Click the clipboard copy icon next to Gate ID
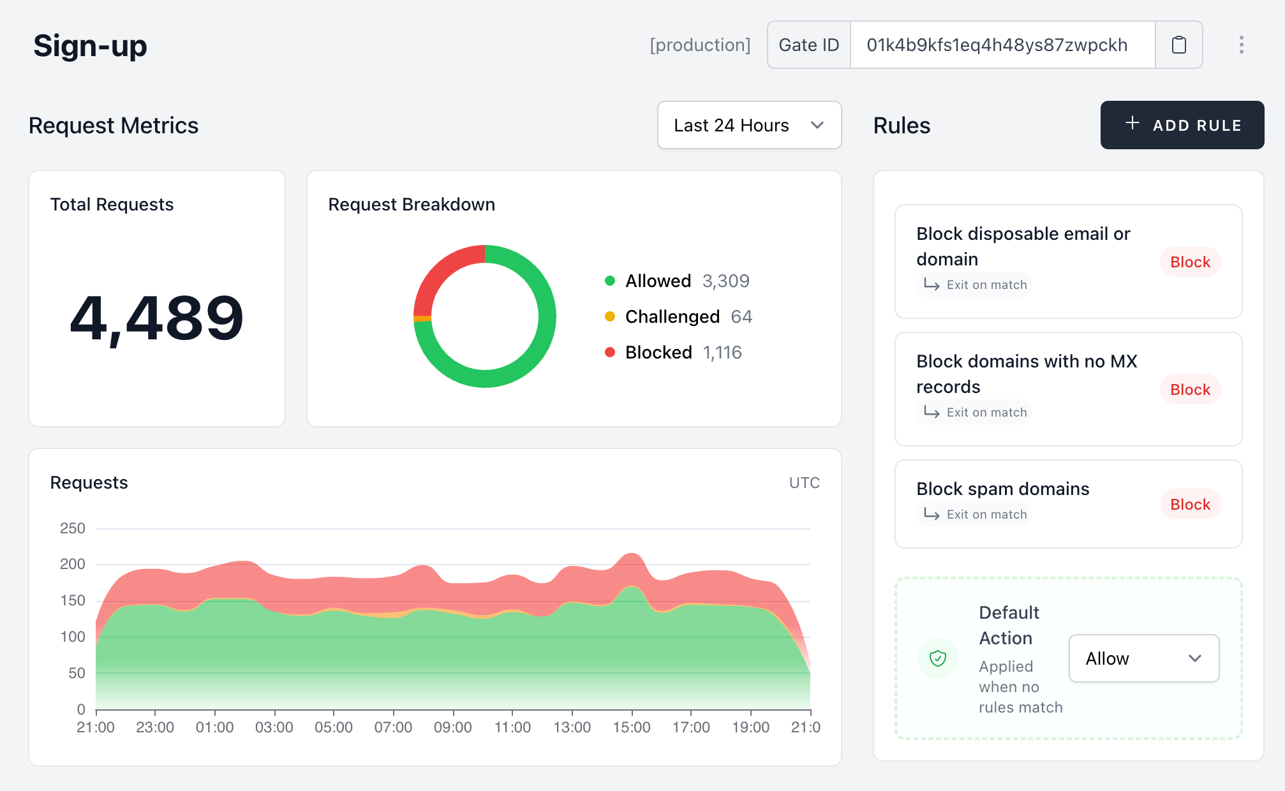 [1178, 45]
